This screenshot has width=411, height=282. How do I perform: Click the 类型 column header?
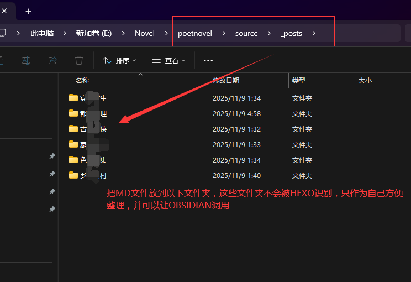(299, 80)
